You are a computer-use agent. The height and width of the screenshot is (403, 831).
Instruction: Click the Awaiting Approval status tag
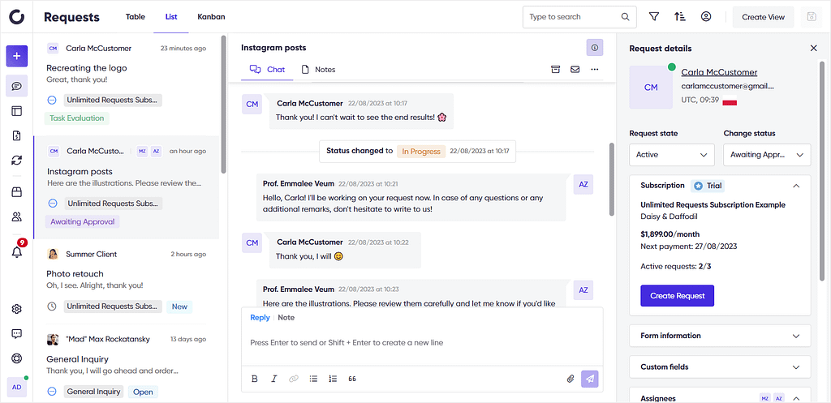(x=83, y=222)
